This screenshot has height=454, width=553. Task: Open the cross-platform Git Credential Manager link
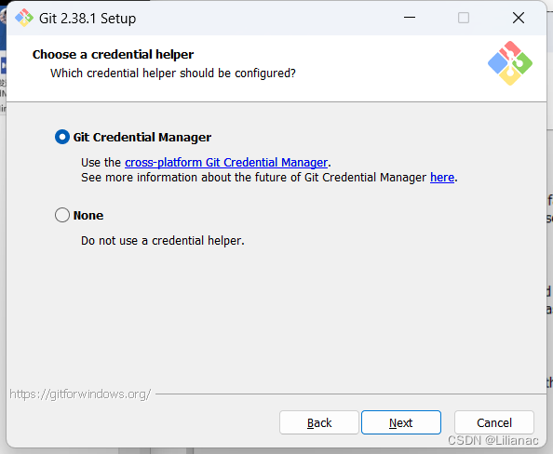click(x=226, y=162)
